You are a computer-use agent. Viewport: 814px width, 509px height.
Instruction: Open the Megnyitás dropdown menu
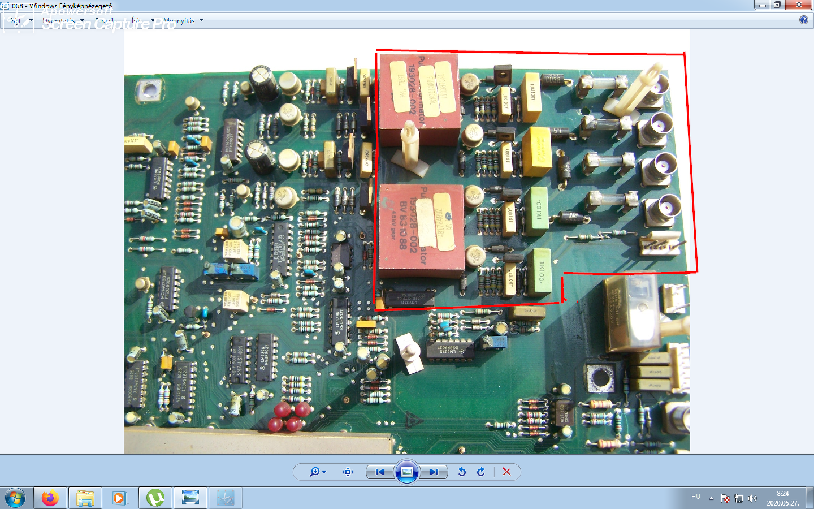point(183,21)
